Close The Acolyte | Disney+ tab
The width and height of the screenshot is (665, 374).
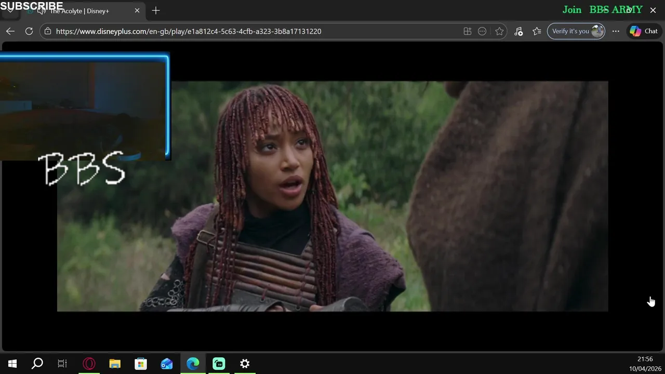click(x=137, y=10)
